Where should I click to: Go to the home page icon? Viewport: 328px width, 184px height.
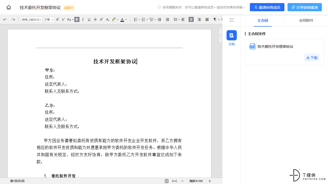[9, 7]
